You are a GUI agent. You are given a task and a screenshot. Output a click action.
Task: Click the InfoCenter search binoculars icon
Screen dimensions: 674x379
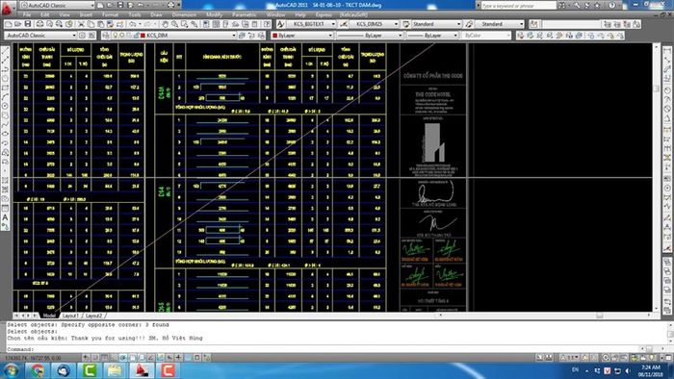tap(561, 5)
